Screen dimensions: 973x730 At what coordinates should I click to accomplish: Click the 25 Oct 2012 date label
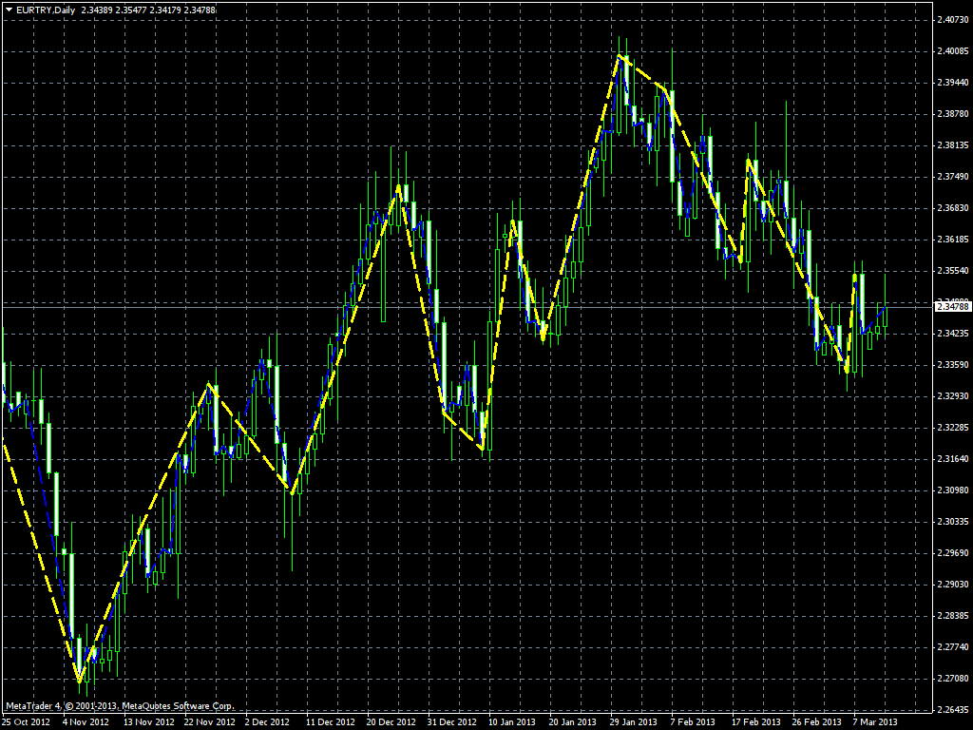pos(26,721)
